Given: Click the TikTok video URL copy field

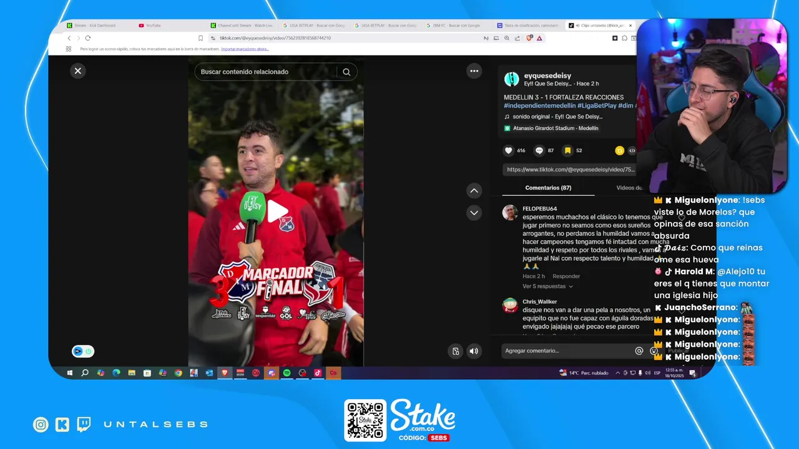Looking at the screenshot, I should (569, 170).
